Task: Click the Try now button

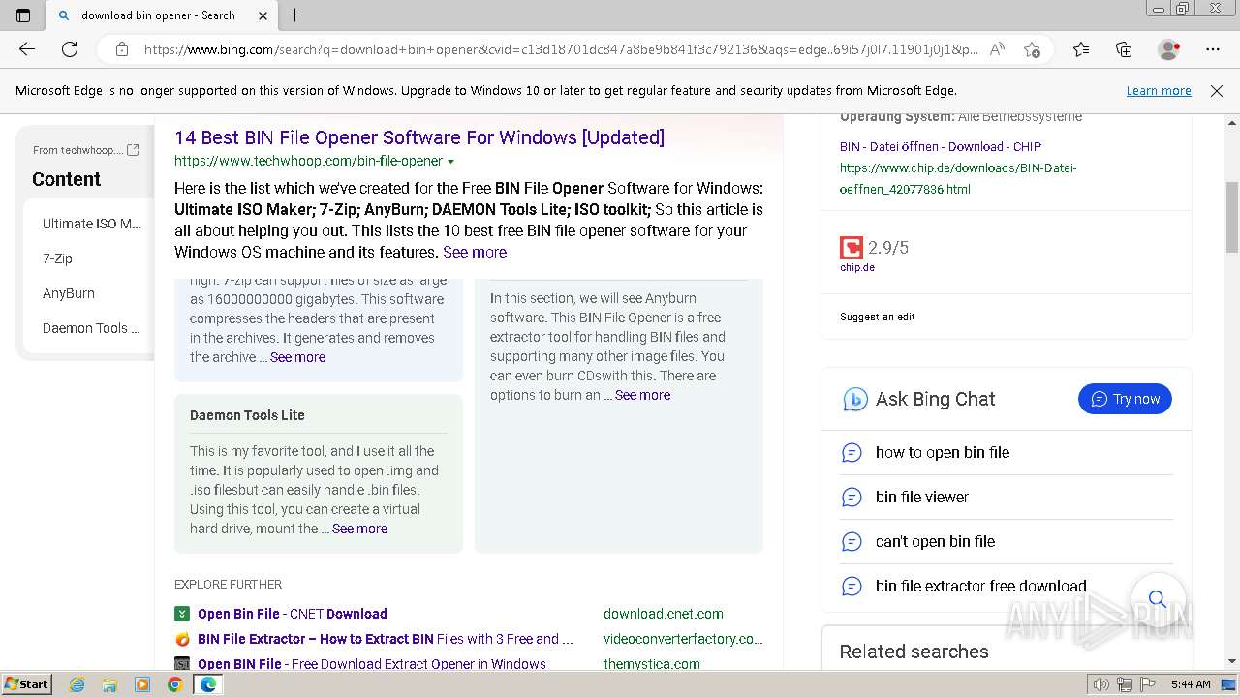Action: click(1125, 399)
